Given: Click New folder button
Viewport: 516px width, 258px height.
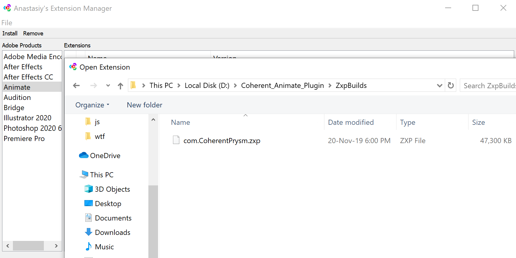Looking at the screenshot, I should pos(144,105).
